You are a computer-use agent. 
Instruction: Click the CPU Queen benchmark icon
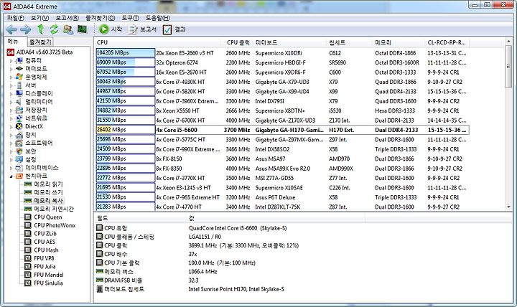click(28, 217)
